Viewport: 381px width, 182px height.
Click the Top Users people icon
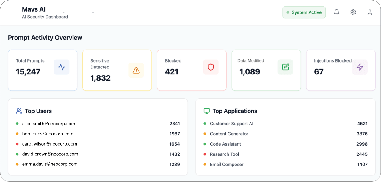coord(19,111)
